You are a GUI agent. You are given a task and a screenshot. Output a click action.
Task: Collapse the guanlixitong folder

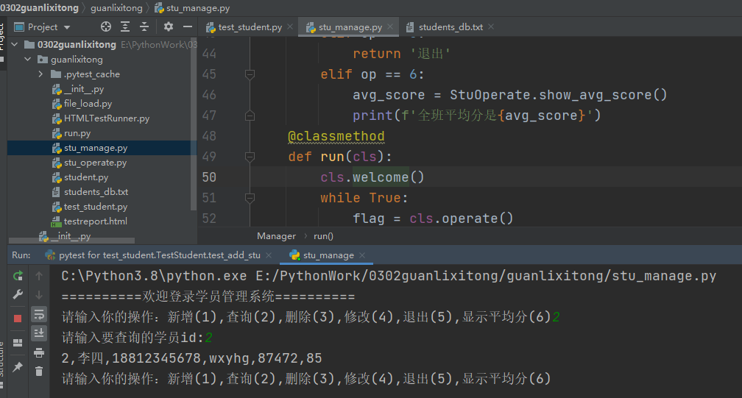(x=27, y=59)
